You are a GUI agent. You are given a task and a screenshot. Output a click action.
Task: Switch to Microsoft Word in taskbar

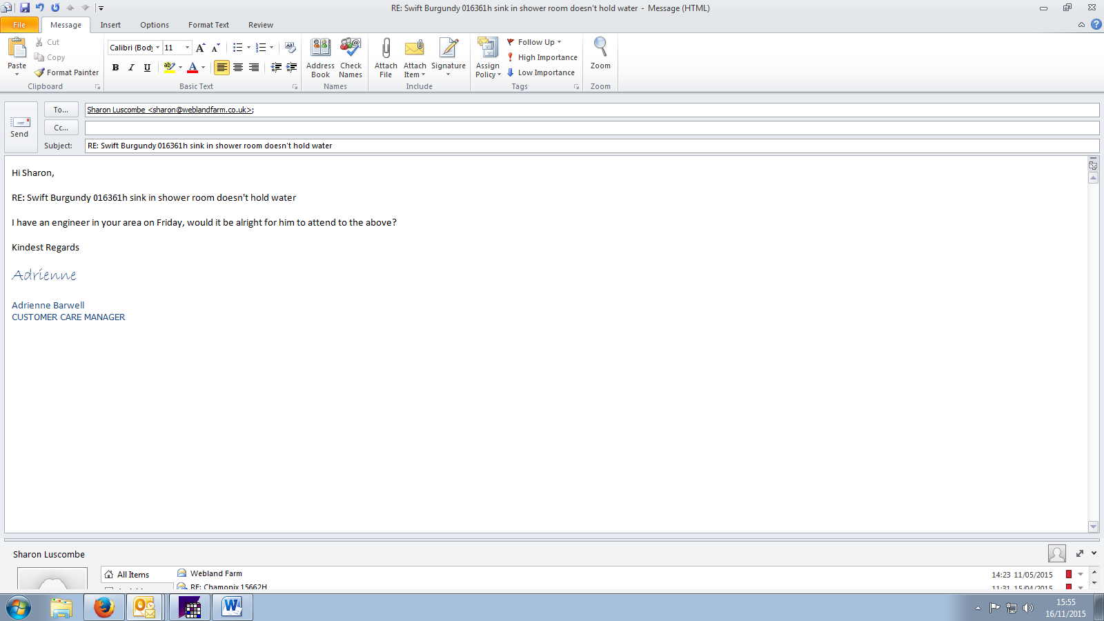[233, 607]
